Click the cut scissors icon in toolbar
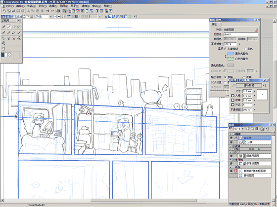Screen dimensions: 277x207 coord(29,11)
